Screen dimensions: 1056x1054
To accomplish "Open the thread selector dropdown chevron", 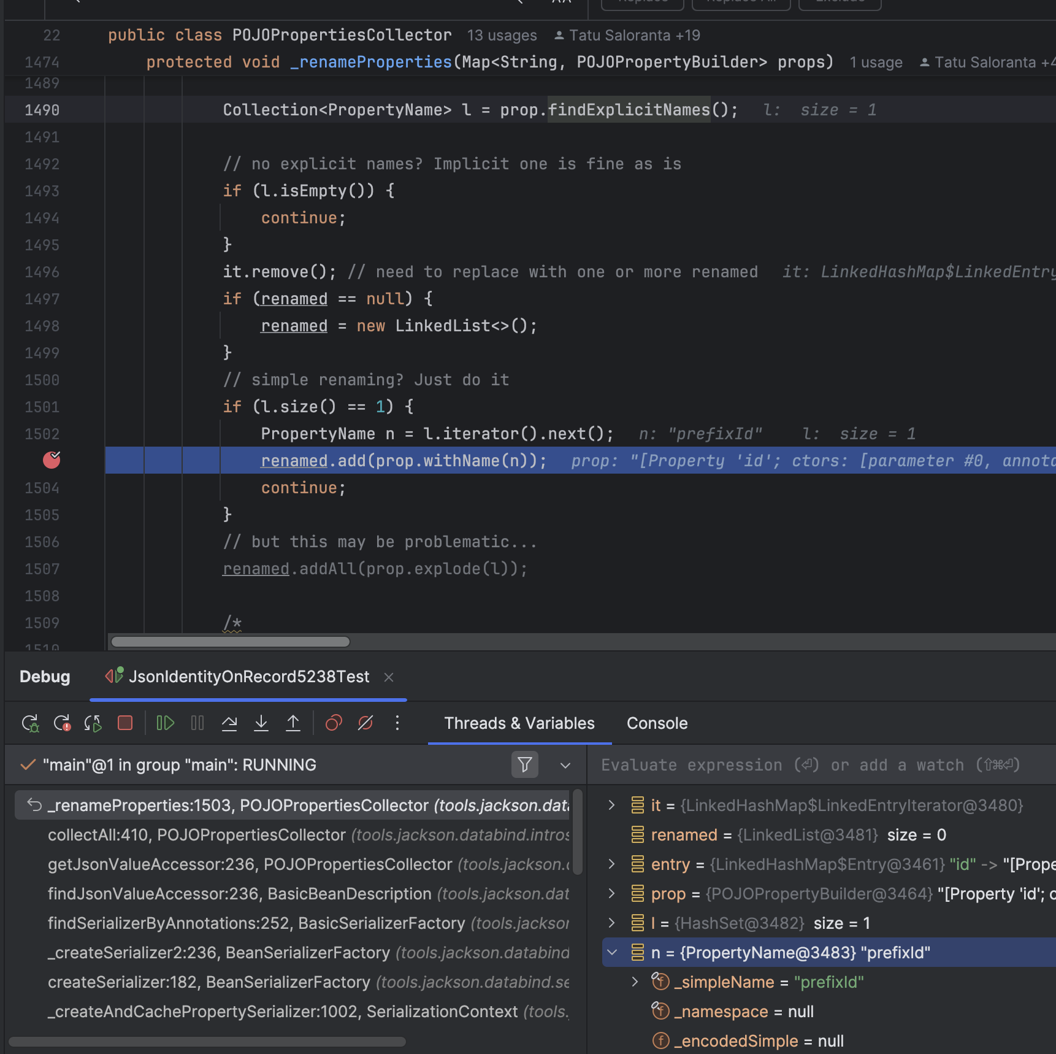I will (565, 765).
